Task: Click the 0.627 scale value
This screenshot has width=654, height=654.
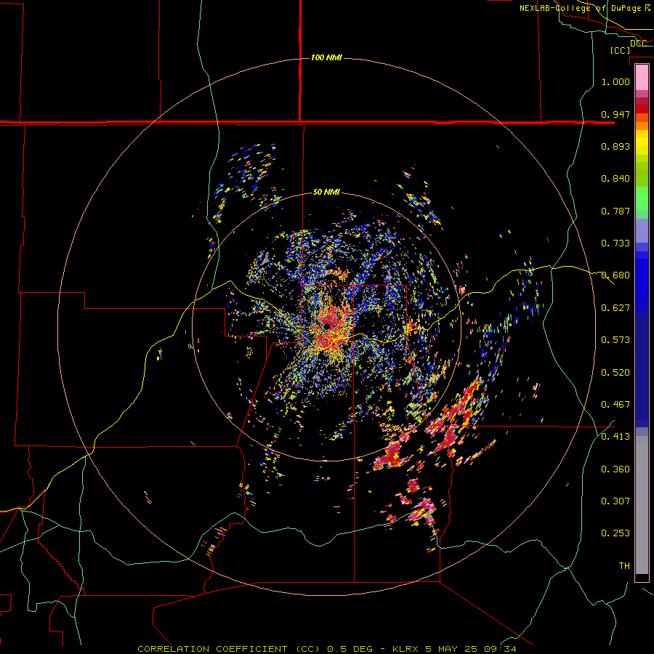Action: tap(615, 308)
